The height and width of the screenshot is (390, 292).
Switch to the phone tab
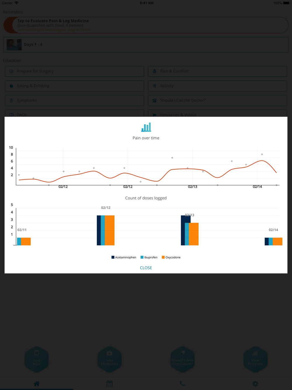[182, 384]
